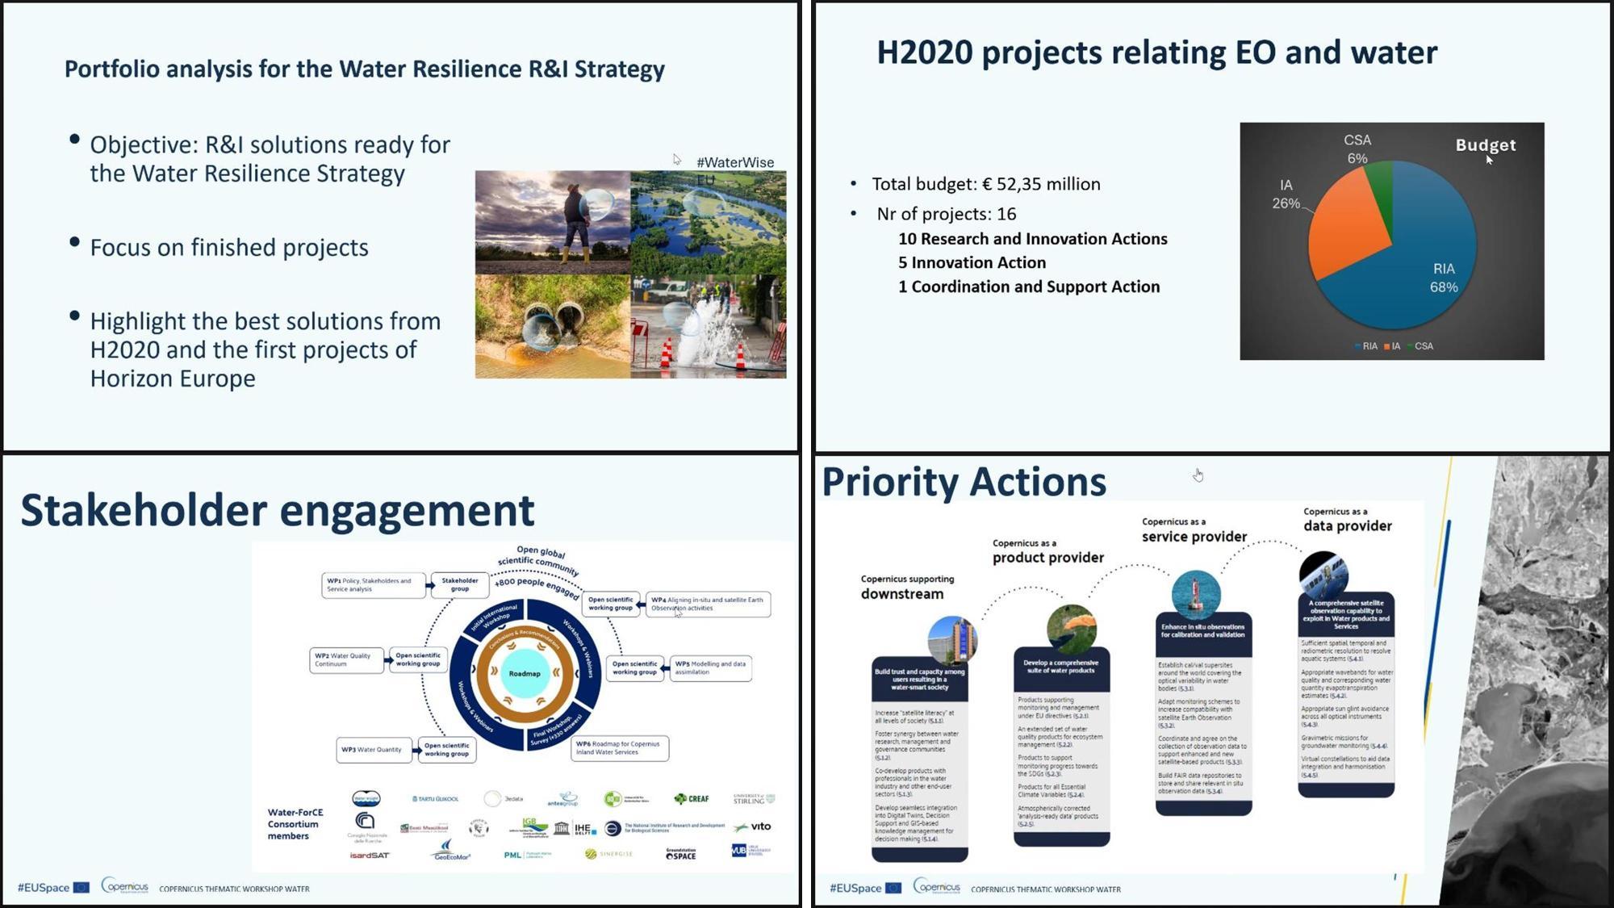Click the CREAF logo

pyautogui.click(x=692, y=798)
